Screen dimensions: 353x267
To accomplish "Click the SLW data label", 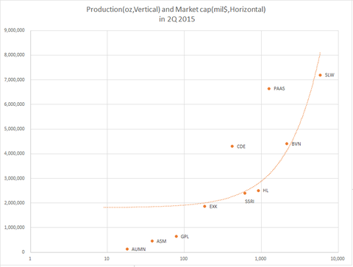I will coord(329,75).
